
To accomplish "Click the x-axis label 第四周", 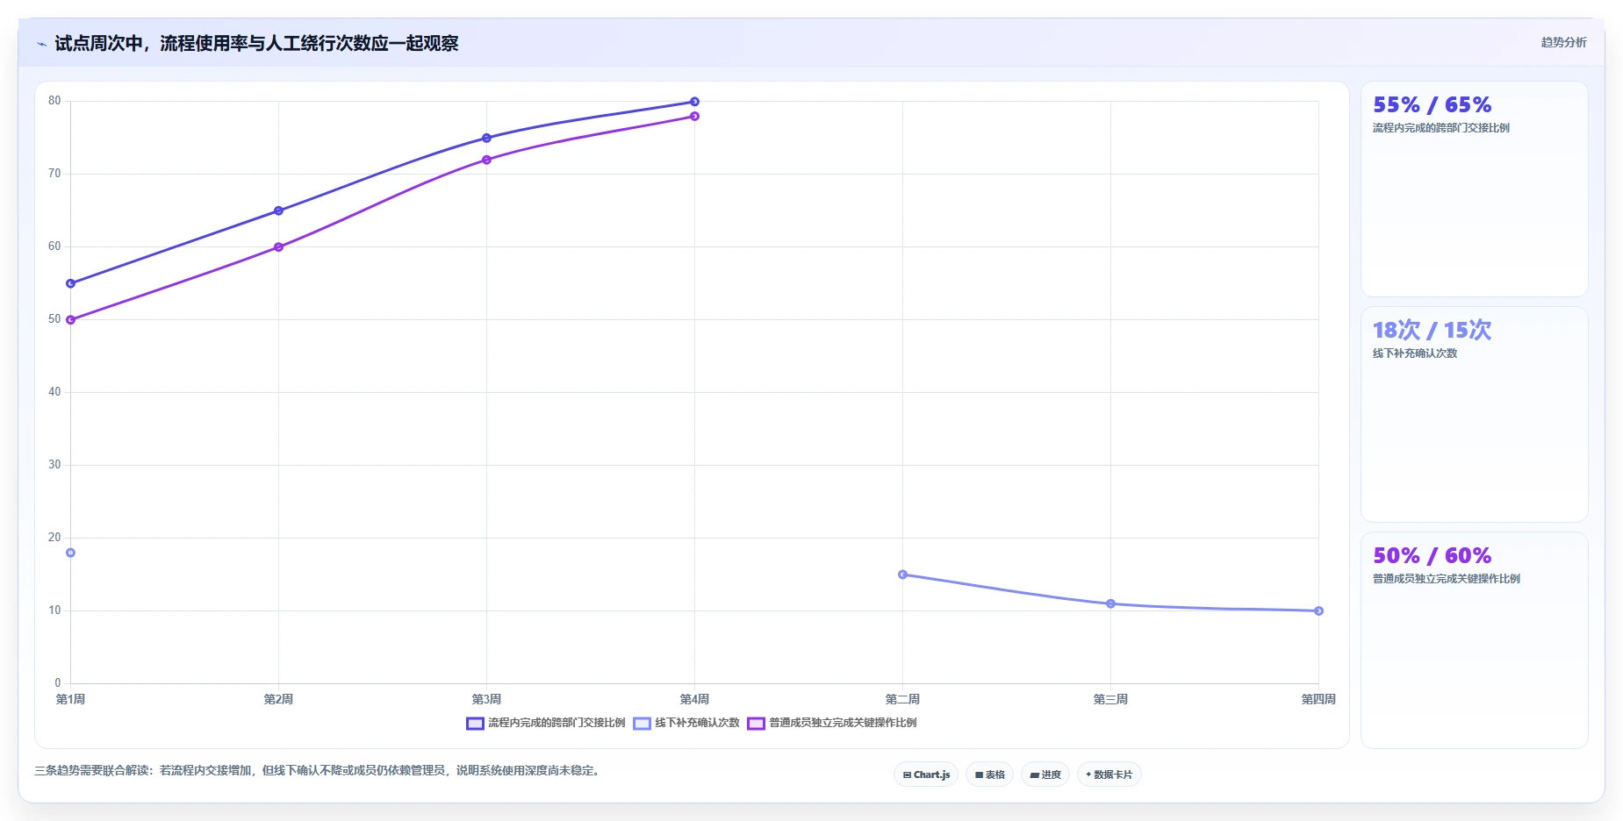I will [1318, 699].
